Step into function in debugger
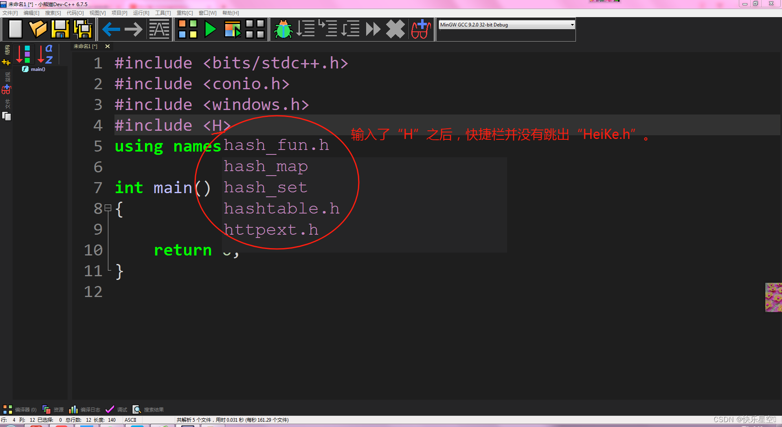Screen dimensions: 782x427 point(328,29)
